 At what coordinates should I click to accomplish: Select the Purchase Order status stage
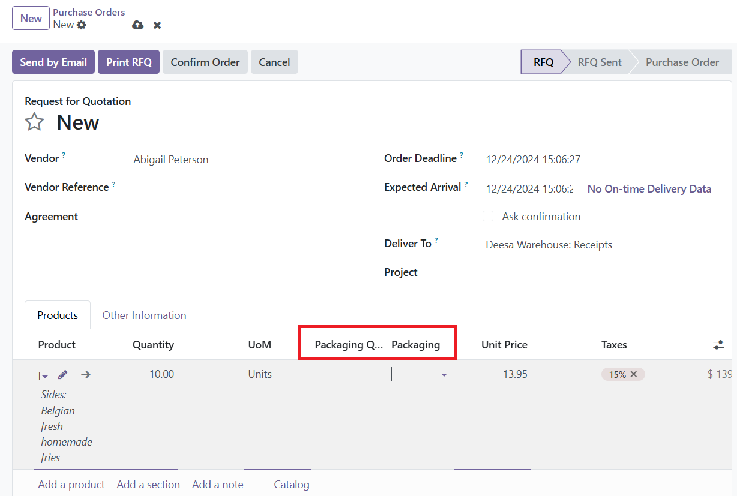pyautogui.click(x=682, y=62)
